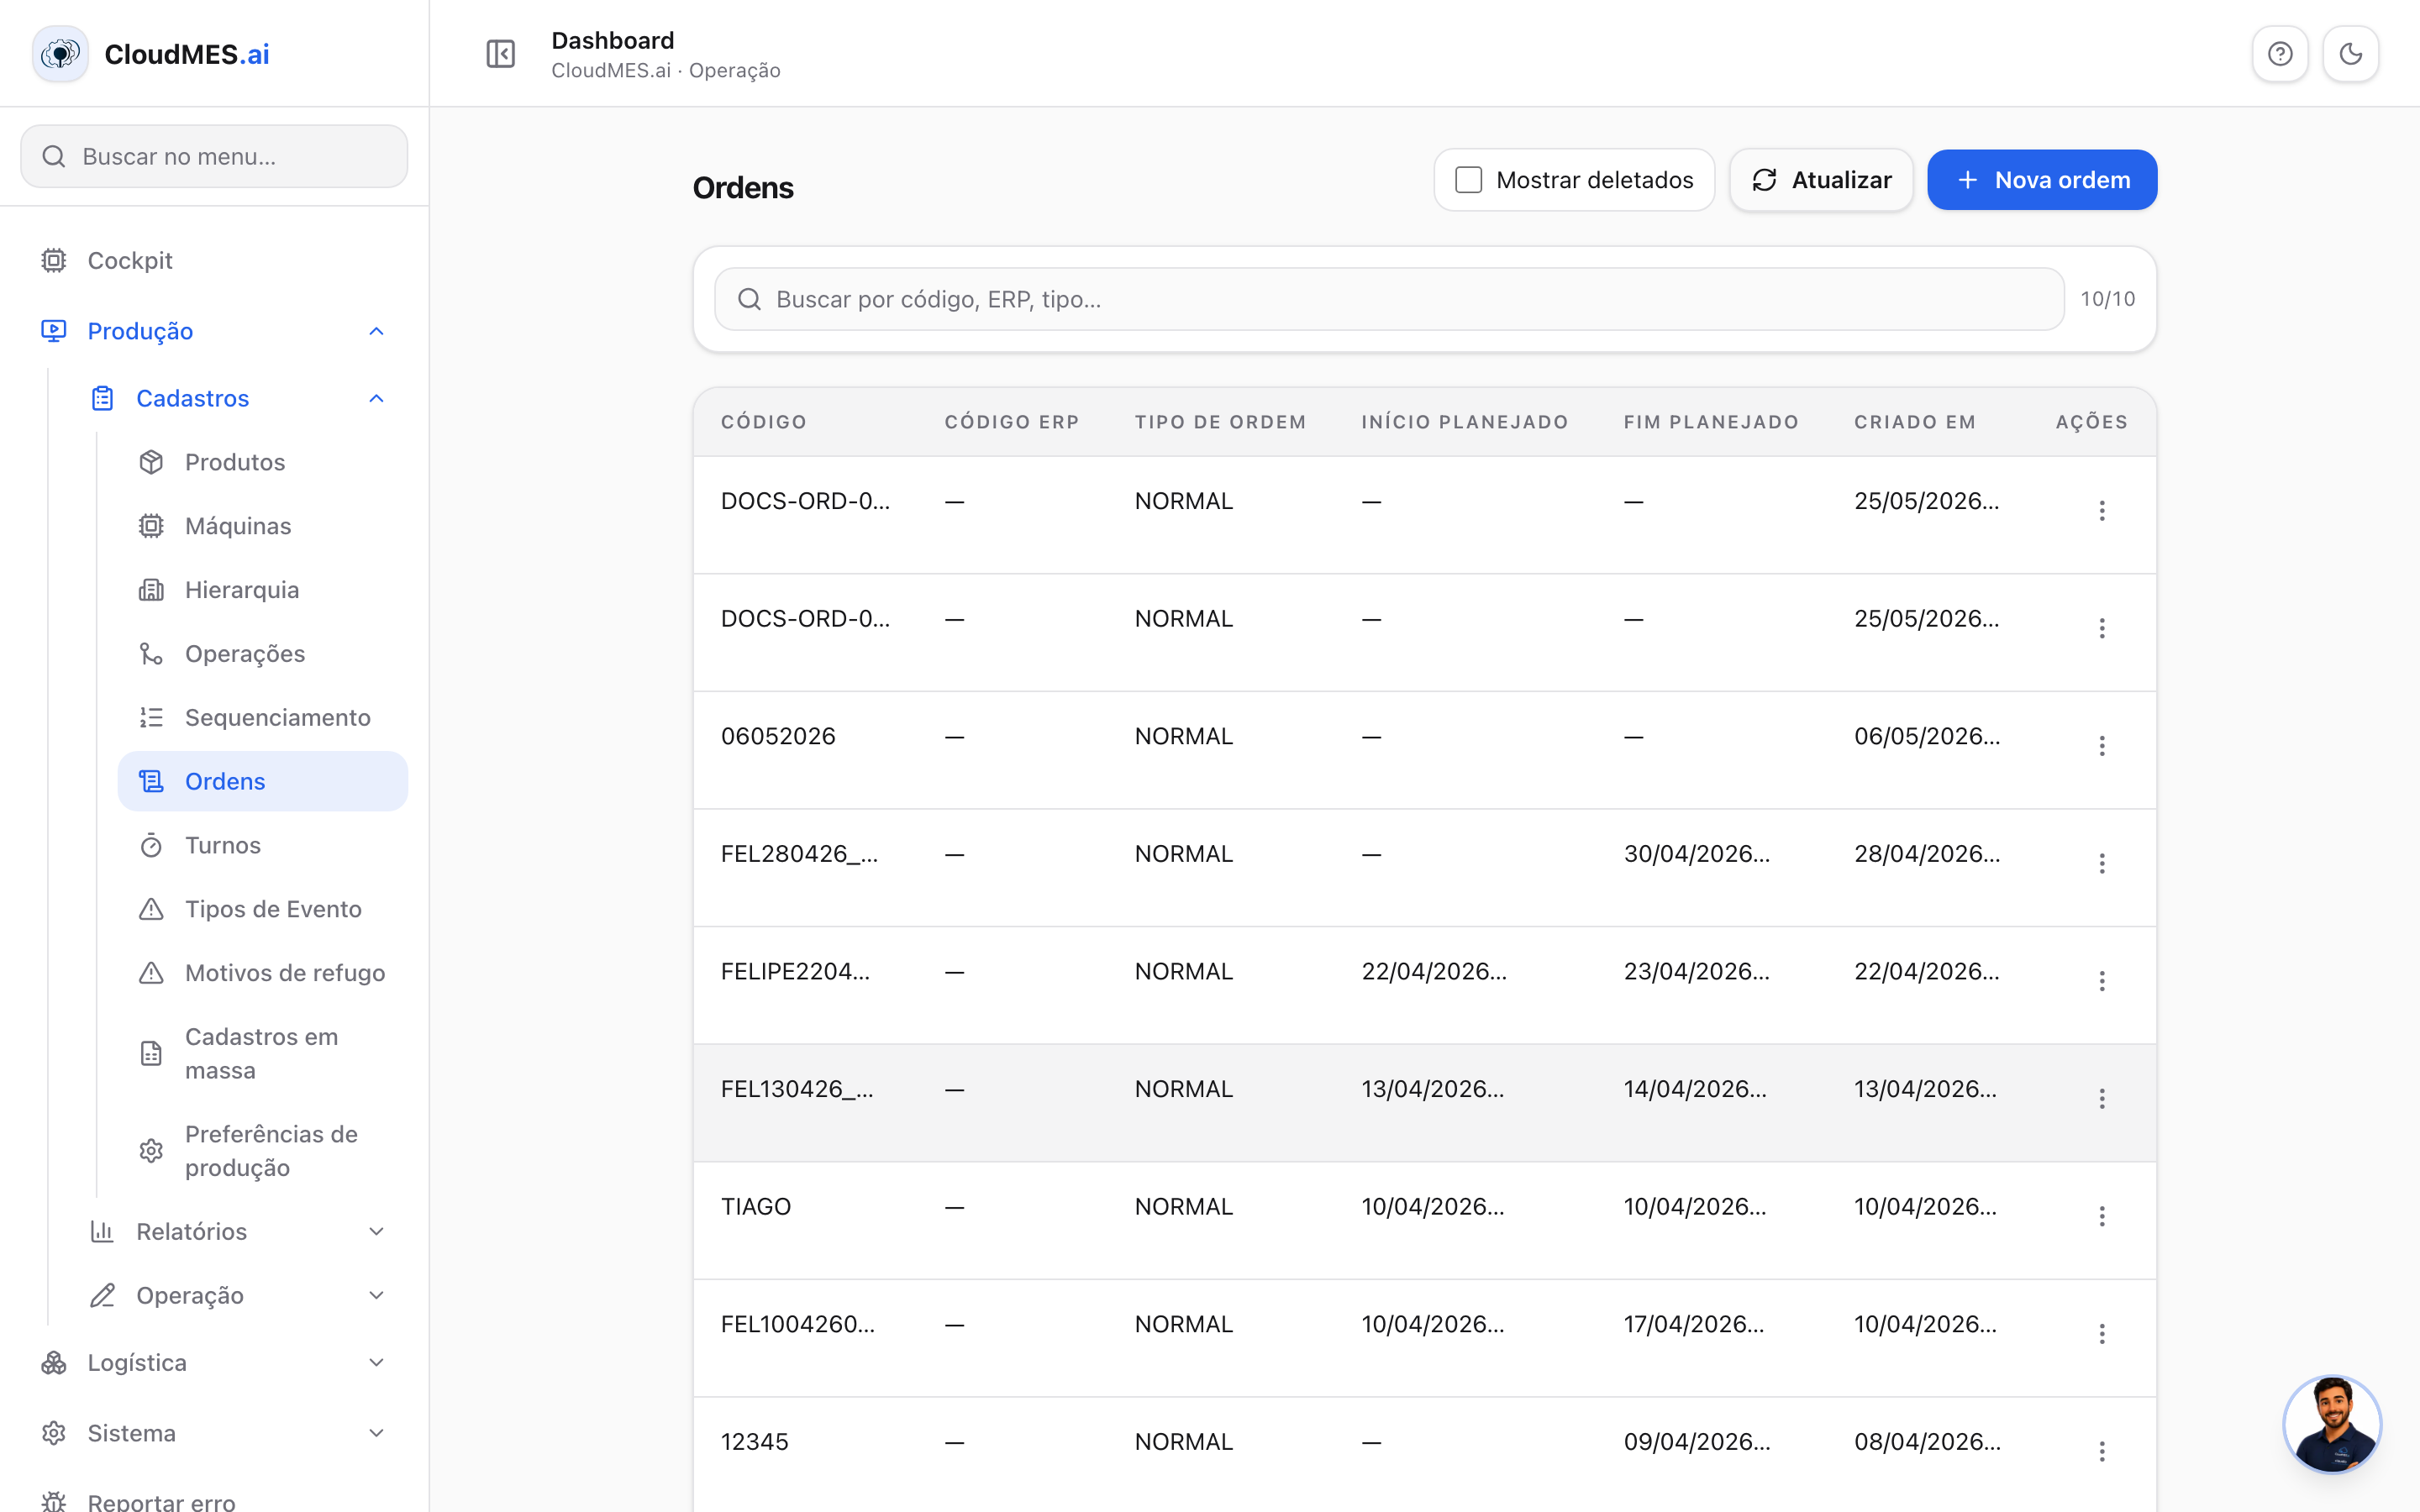
Task: Click the Turnos stopwatch icon
Action: (151, 845)
